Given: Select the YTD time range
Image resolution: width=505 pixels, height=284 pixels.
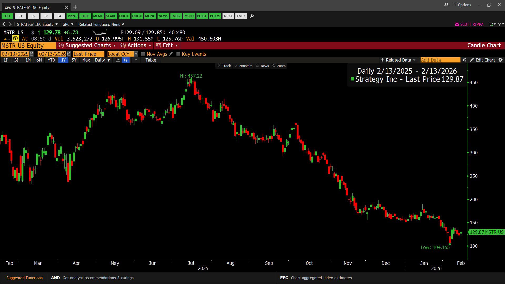Looking at the screenshot, I should 51,60.
